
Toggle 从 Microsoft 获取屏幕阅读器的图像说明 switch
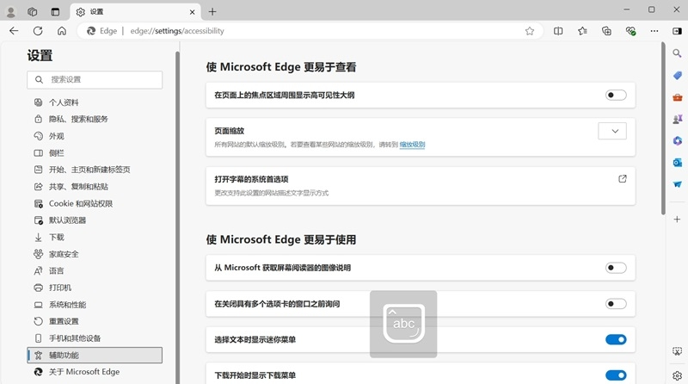coord(616,268)
